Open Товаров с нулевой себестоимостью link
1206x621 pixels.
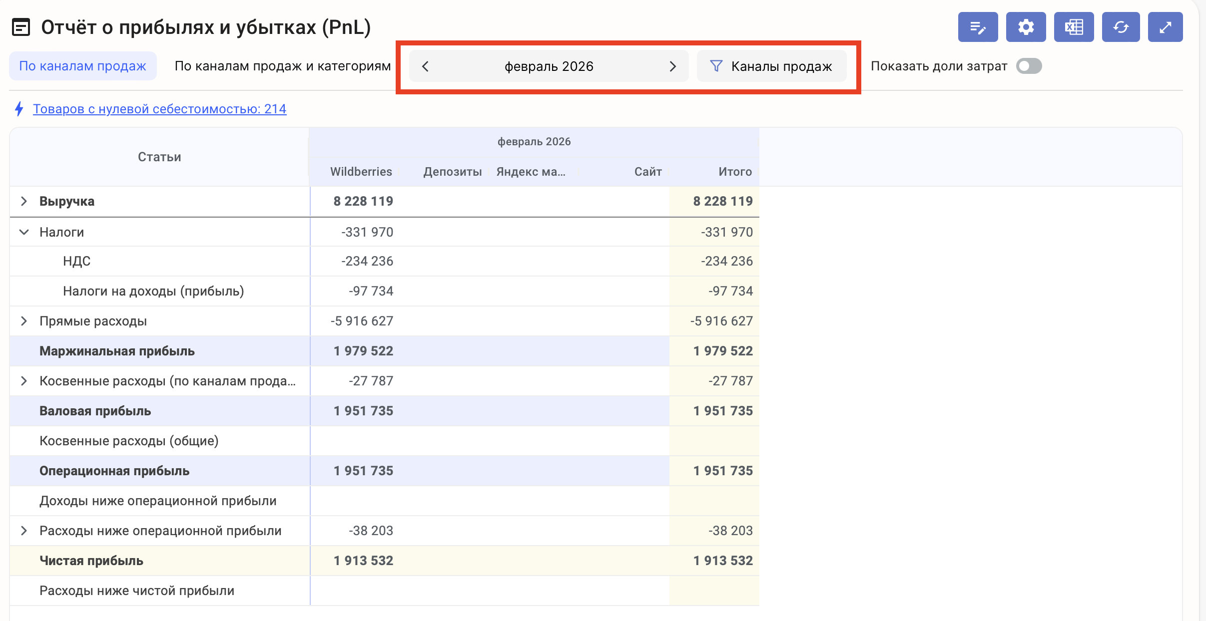click(159, 109)
